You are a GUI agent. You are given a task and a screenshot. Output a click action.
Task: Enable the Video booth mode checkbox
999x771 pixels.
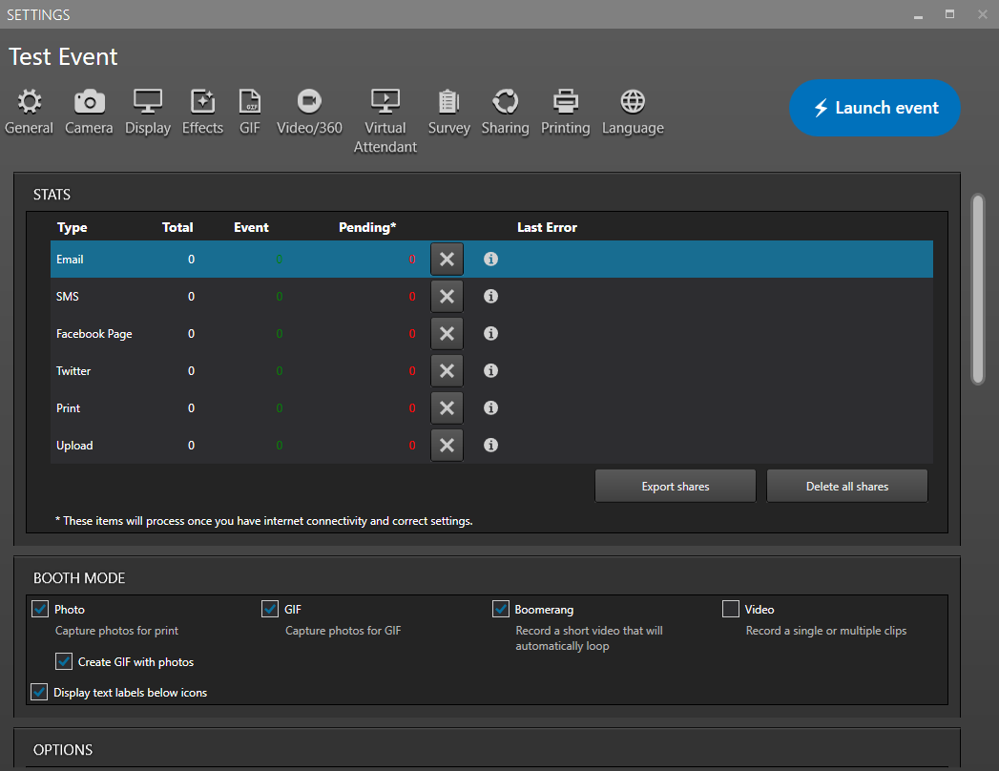(x=731, y=609)
